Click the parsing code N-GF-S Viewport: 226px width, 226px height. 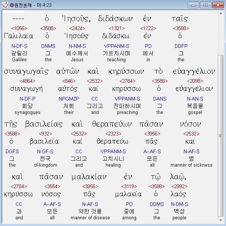[x=45, y=152]
